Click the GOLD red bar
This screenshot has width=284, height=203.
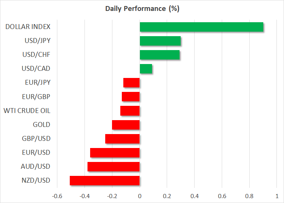pos(126,124)
